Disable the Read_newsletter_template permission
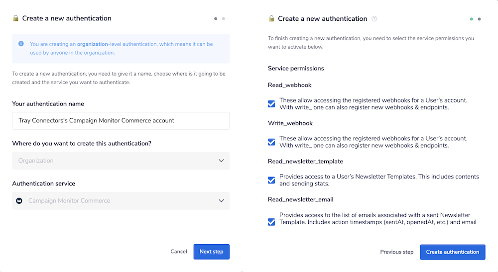The width and height of the screenshot is (498, 272). [x=271, y=180]
